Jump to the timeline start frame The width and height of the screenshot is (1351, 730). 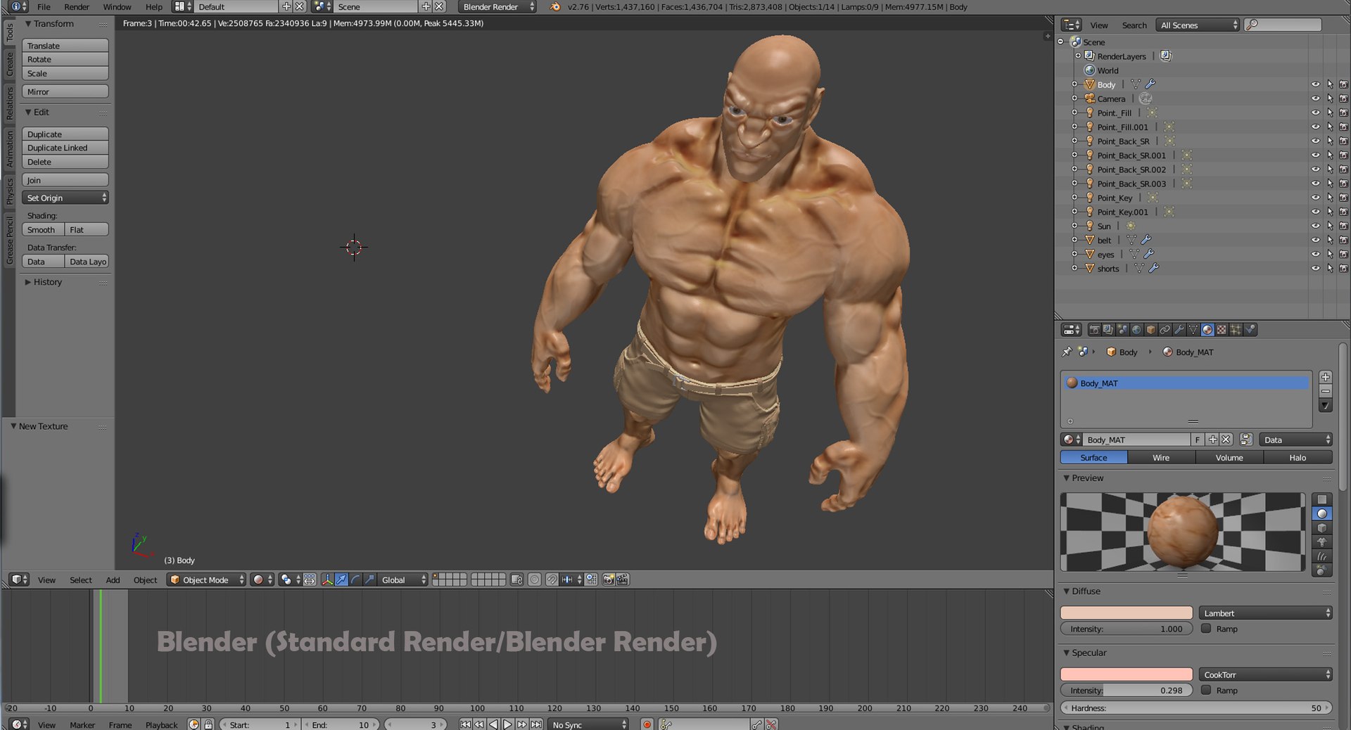click(465, 724)
